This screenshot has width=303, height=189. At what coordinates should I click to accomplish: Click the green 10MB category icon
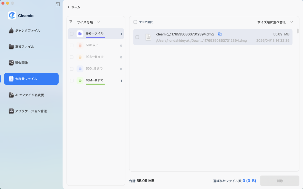coord(80,81)
